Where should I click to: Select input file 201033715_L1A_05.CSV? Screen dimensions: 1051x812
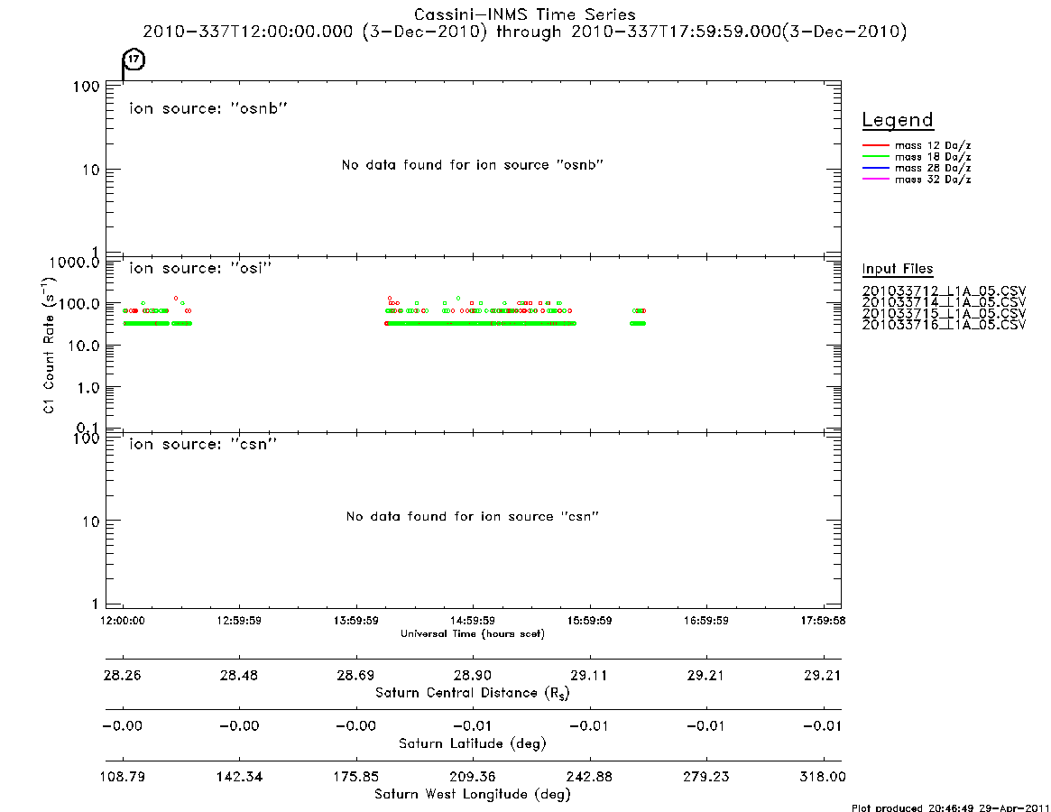point(944,314)
